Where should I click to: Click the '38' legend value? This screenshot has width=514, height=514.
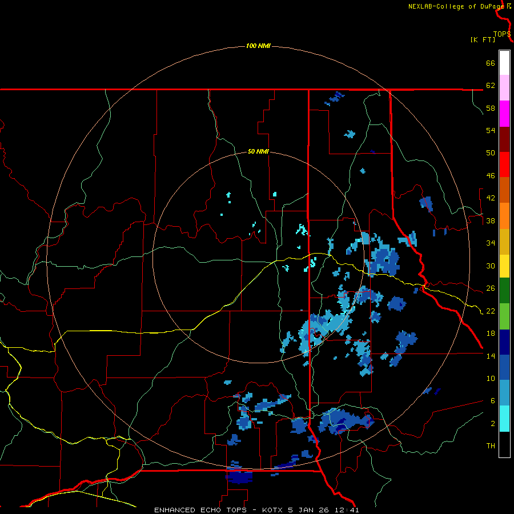pyautogui.click(x=491, y=220)
